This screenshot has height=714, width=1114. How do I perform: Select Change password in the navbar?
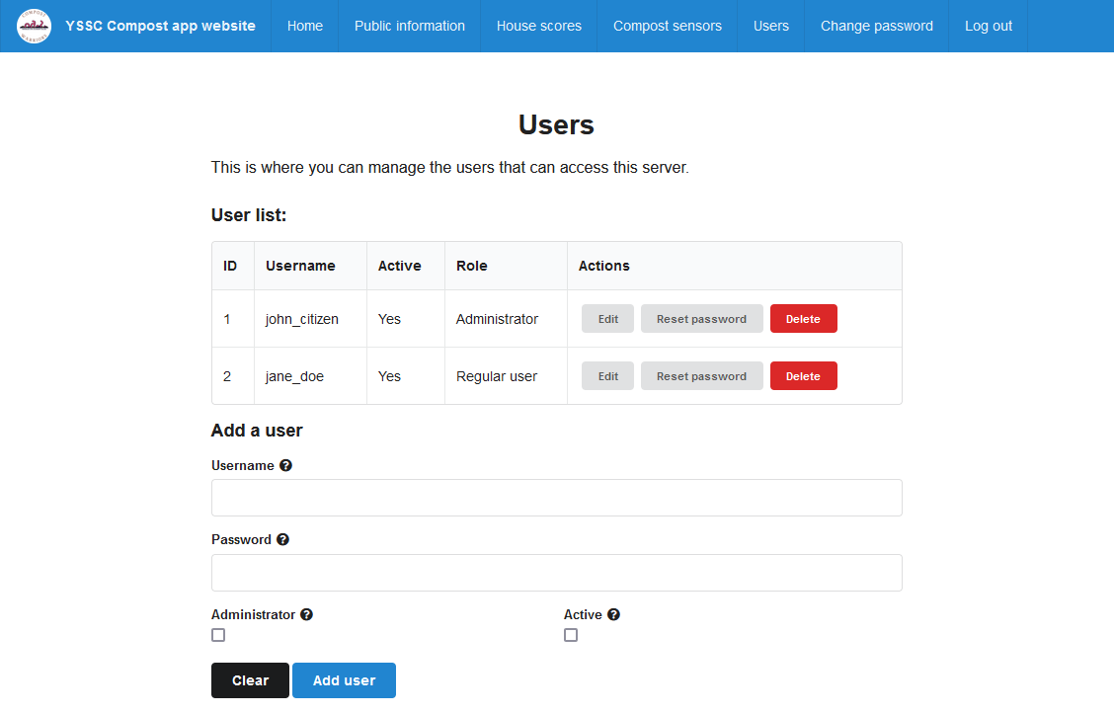pos(876,27)
